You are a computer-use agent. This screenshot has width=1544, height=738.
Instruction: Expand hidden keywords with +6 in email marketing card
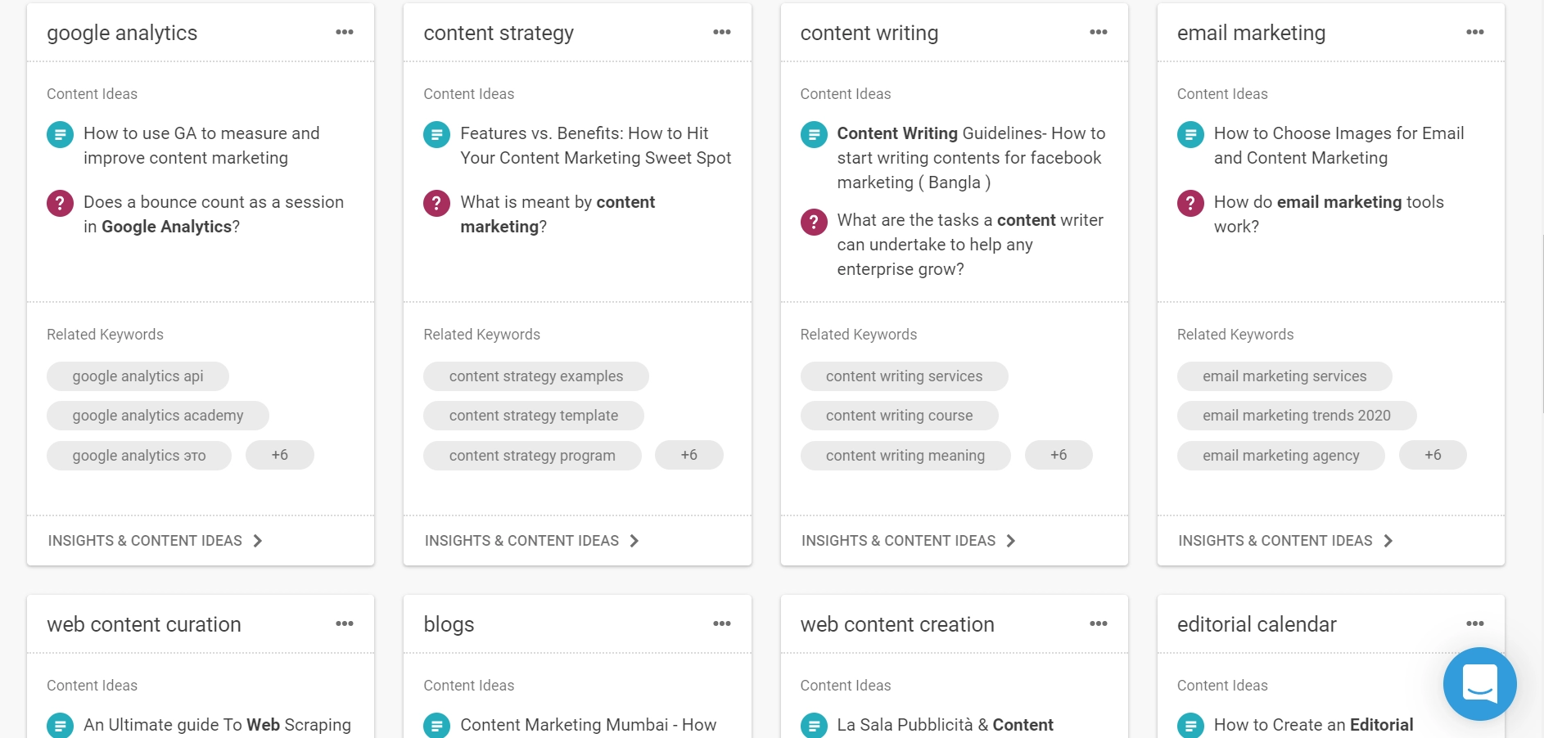click(1433, 455)
